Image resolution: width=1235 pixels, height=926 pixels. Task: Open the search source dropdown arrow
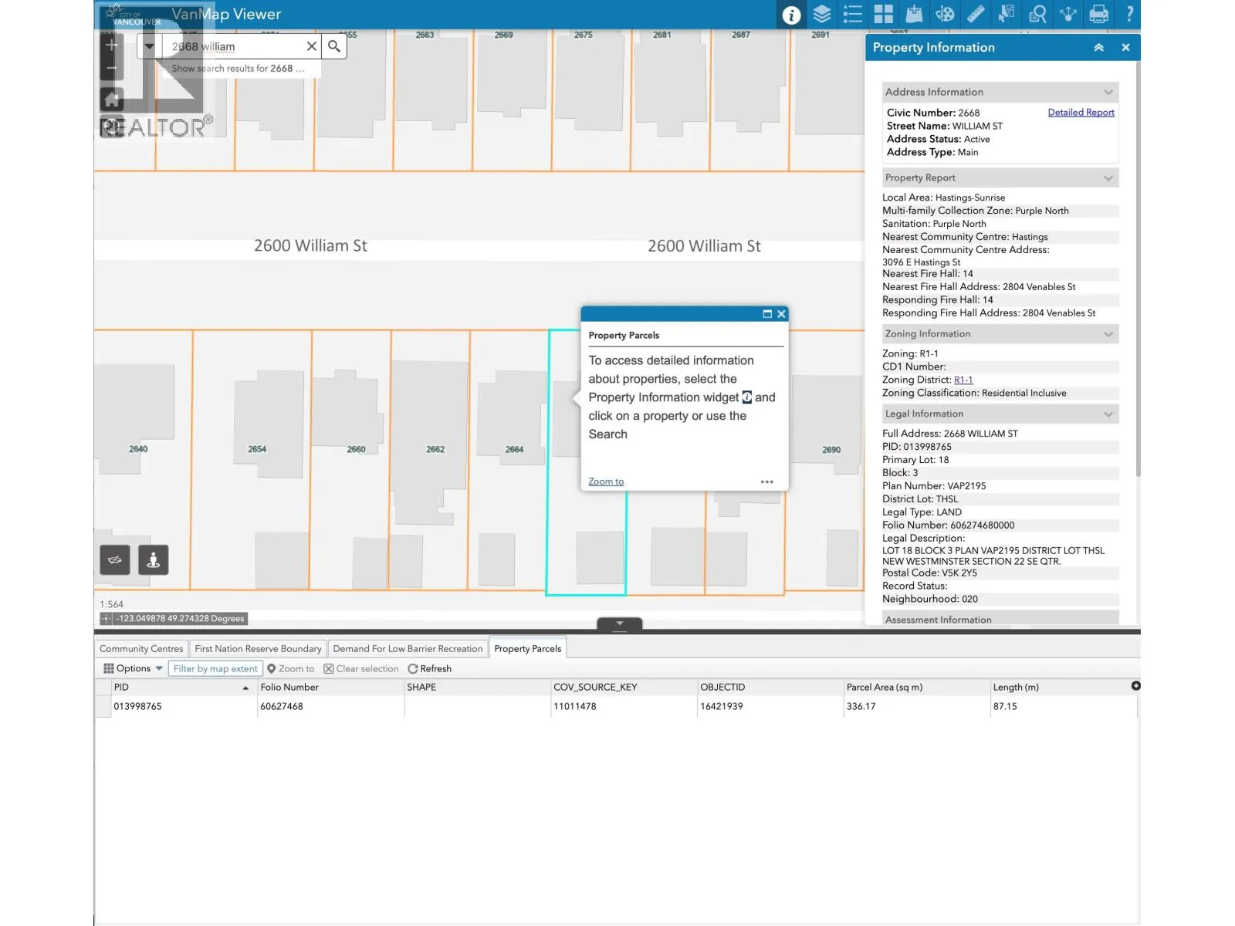tap(150, 46)
